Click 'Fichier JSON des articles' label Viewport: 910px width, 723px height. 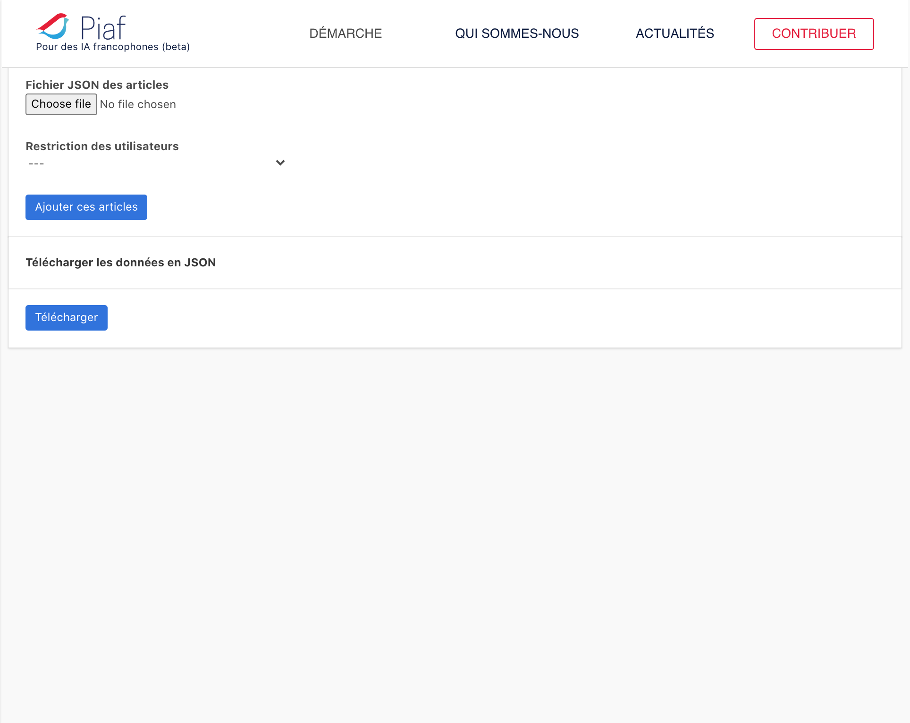(x=97, y=85)
